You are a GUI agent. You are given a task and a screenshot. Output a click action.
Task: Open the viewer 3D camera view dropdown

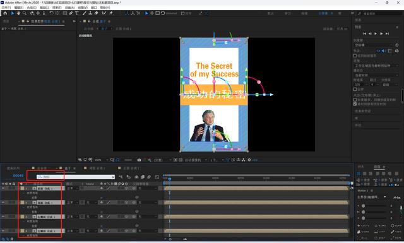(x=196, y=160)
